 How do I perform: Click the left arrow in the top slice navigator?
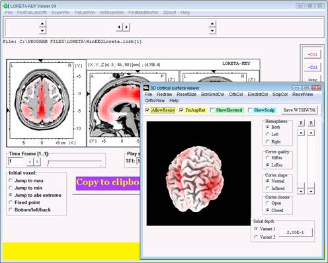pyautogui.click(x=119, y=27)
